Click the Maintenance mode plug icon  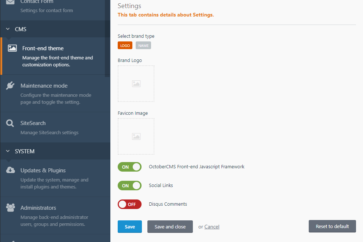(10, 85)
